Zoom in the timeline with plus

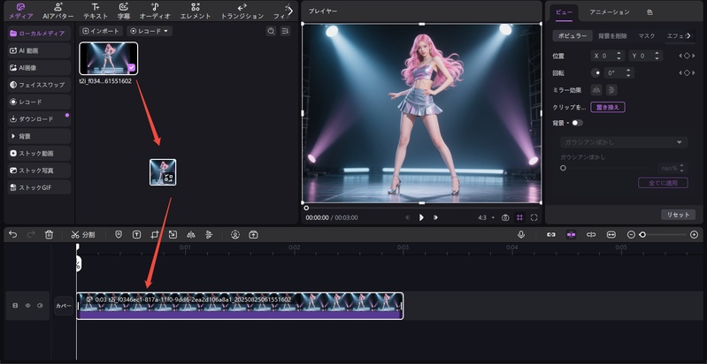[694, 234]
